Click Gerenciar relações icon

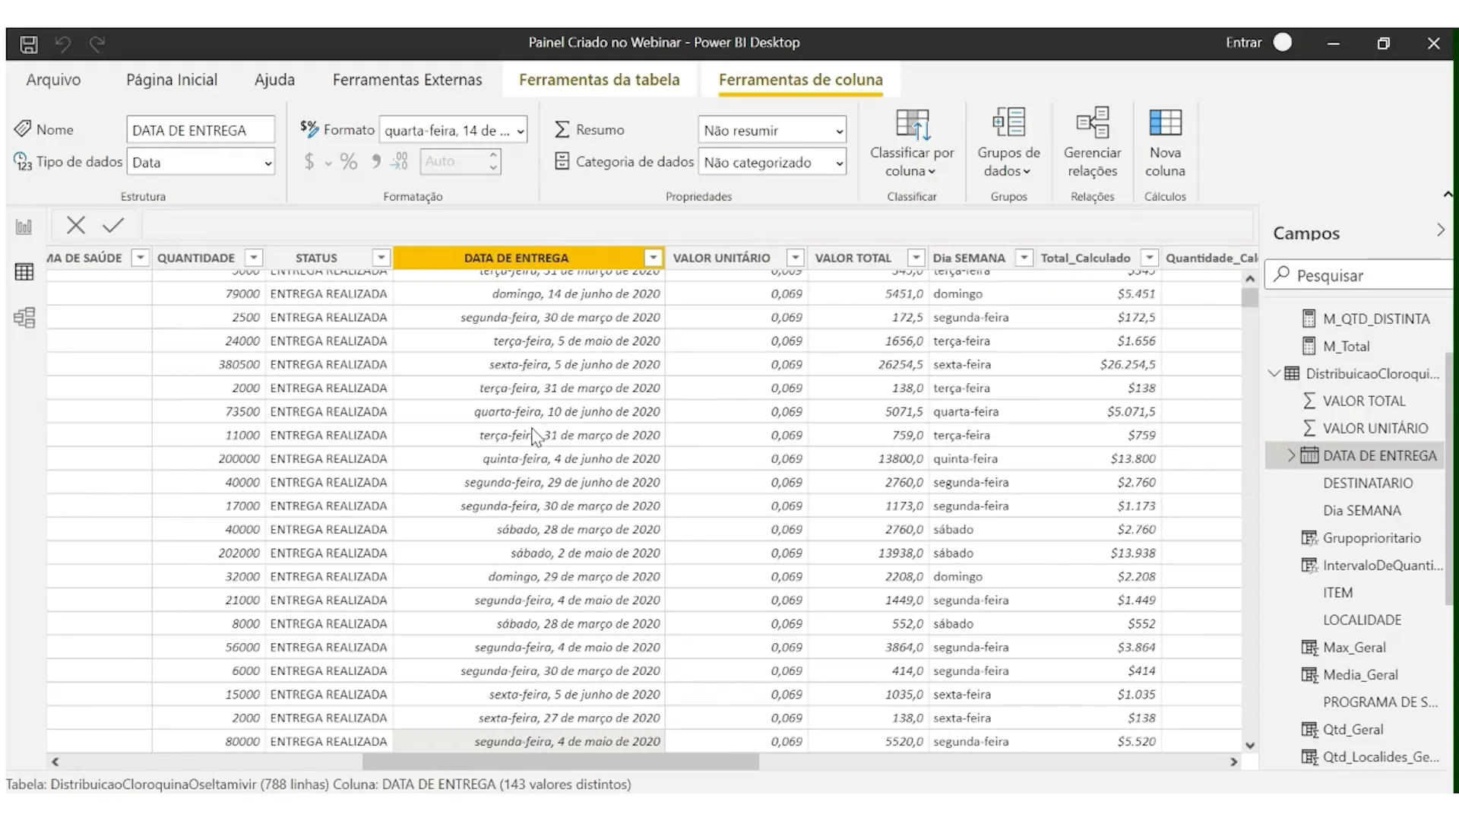(x=1092, y=124)
